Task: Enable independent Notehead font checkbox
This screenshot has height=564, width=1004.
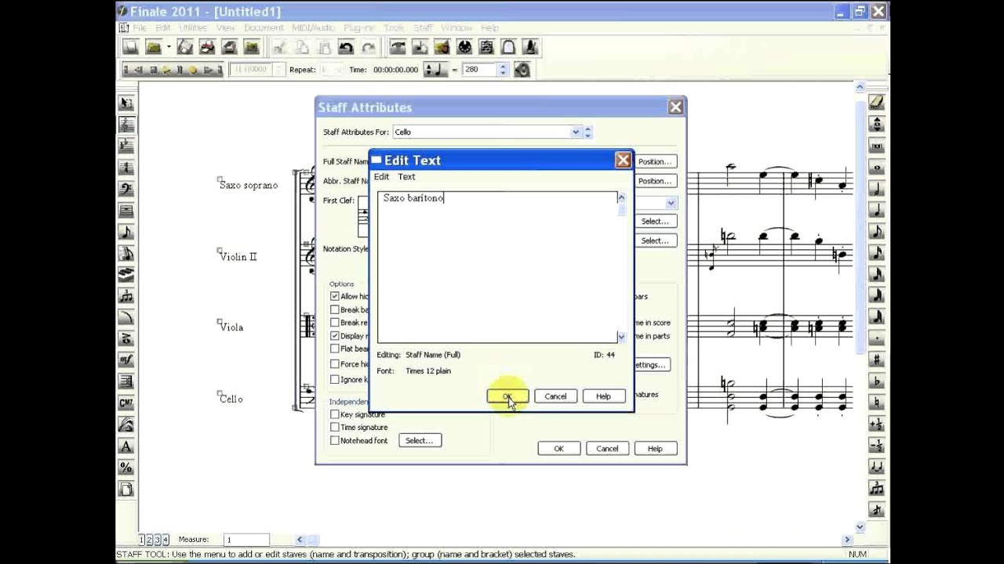Action: coord(335,440)
